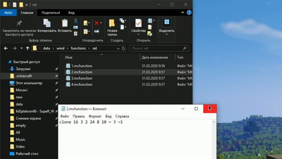Click functions in the address breadcrumb
282x159 pixels.
pos(78,48)
